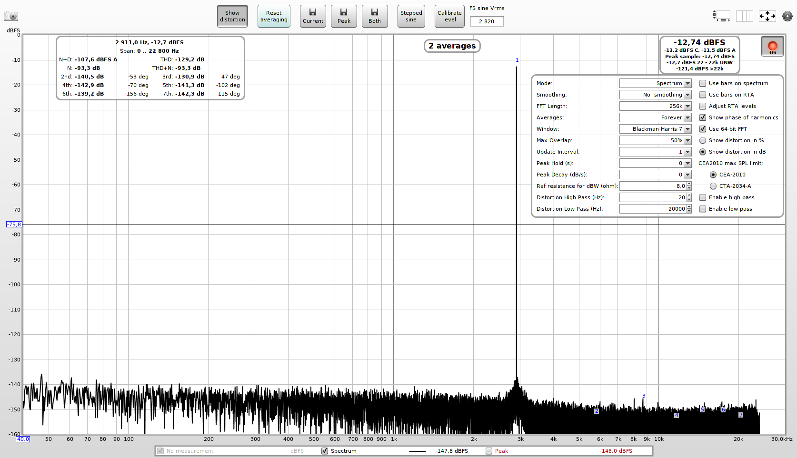Image resolution: width=797 pixels, height=458 pixels.
Task: Open Stepped sine measurement
Action: coord(411,16)
